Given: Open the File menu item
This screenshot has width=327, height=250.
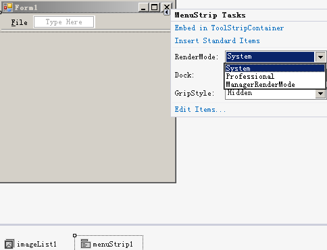Looking at the screenshot, I should [20, 22].
